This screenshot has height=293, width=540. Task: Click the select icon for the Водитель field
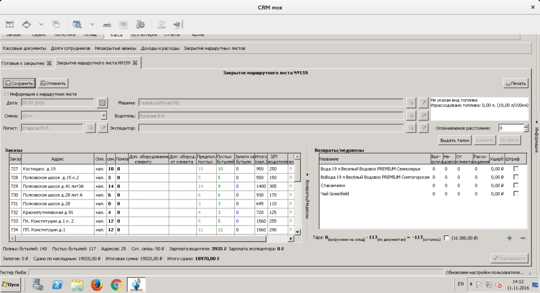point(411,116)
